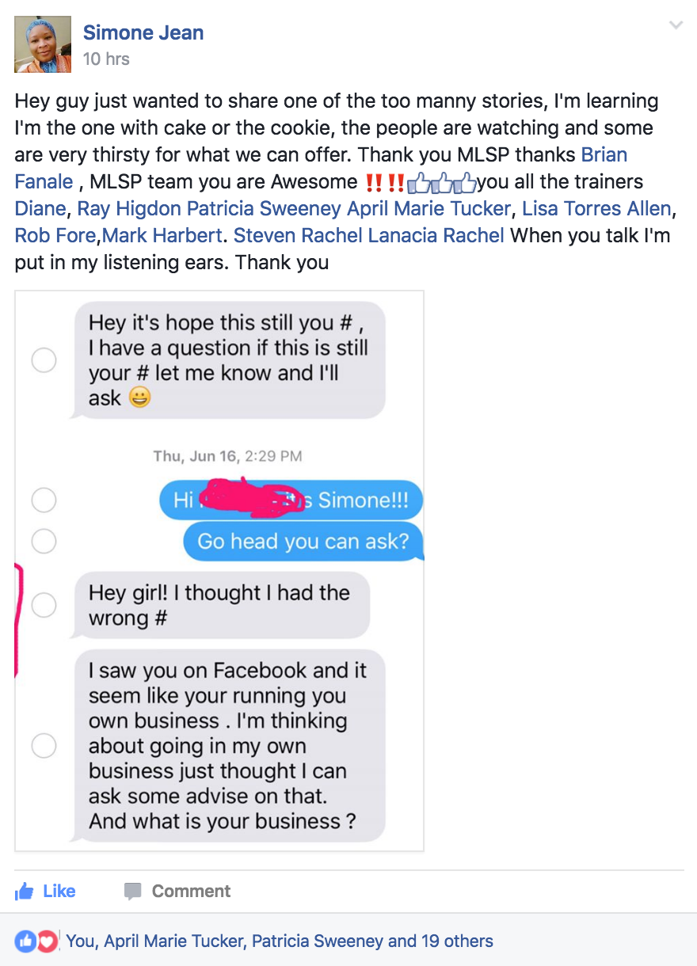
Task: Open the blue like reaction icon
Action: tap(25, 941)
